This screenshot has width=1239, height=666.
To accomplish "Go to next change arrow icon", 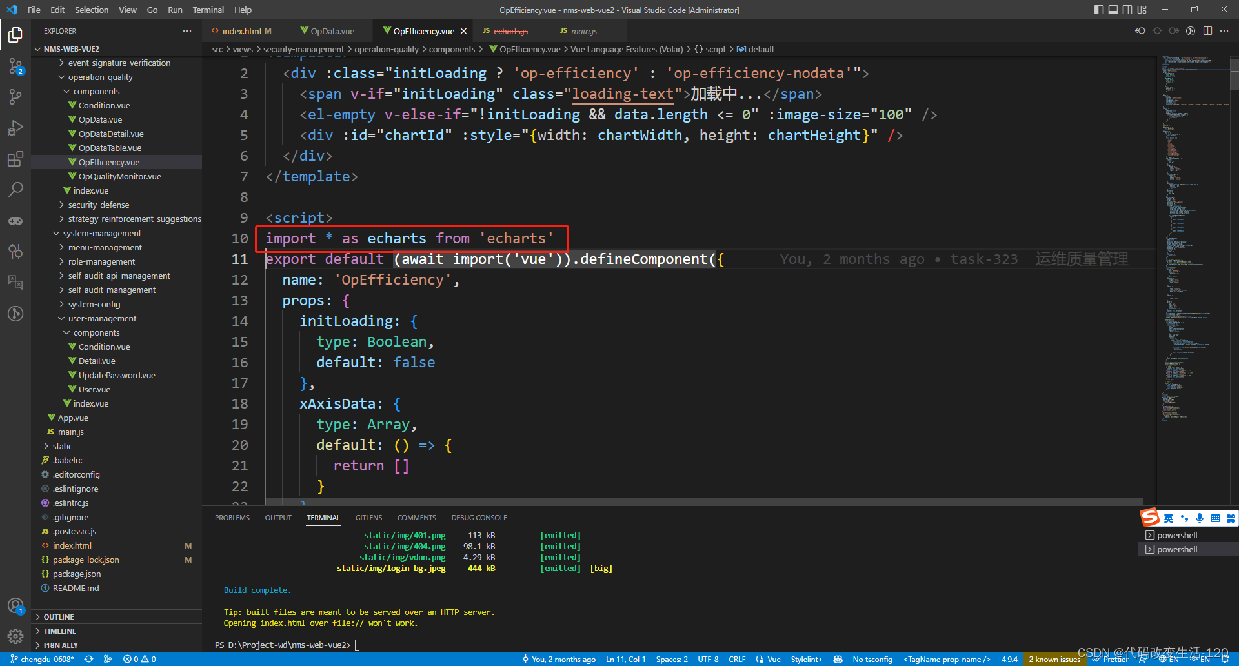I will (1174, 31).
